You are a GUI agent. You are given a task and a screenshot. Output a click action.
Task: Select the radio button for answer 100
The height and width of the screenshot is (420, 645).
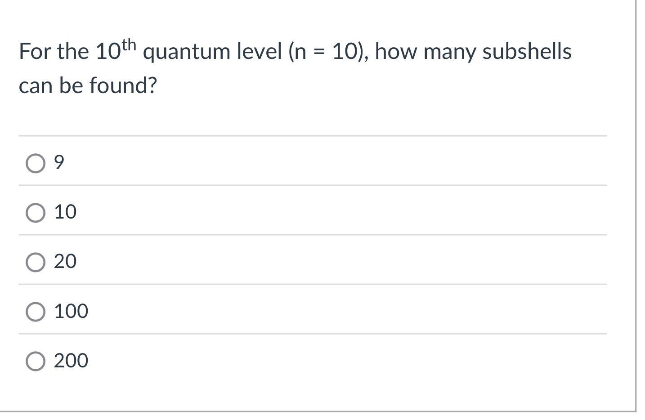tap(35, 311)
